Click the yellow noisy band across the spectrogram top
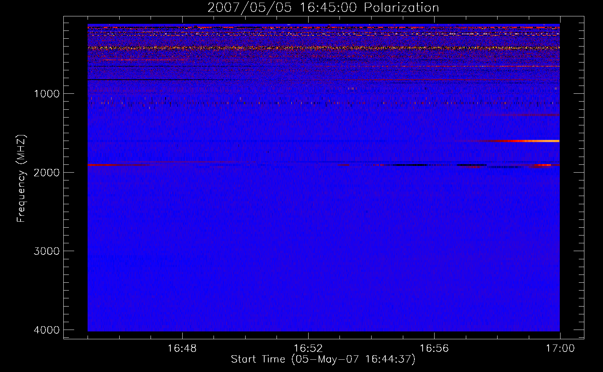The height and width of the screenshot is (372, 603). click(x=323, y=48)
